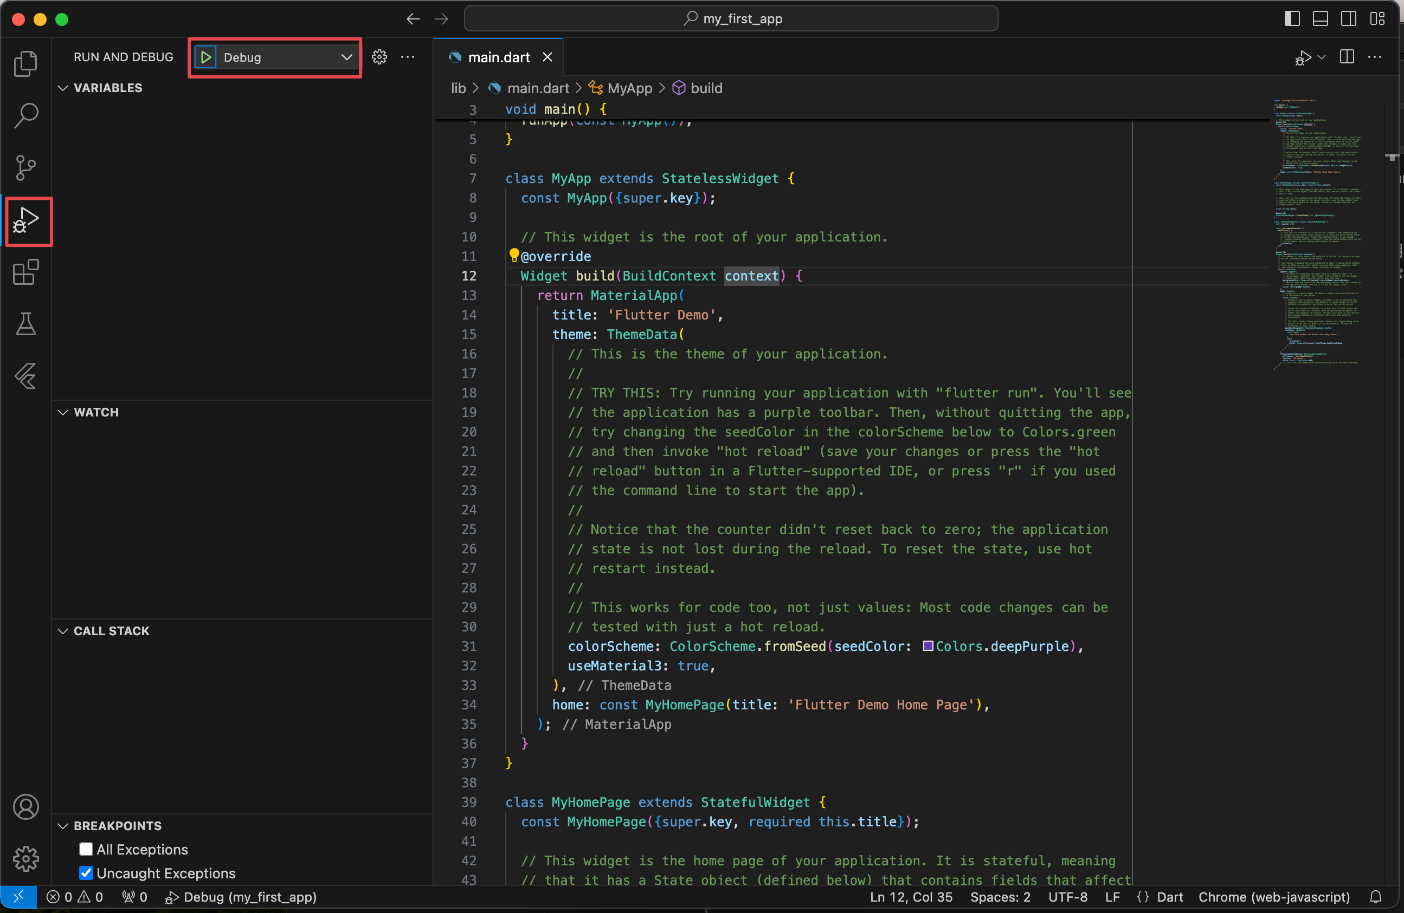Open the Run and Debug view
The width and height of the screenshot is (1404, 913).
pyautogui.click(x=25, y=220)
